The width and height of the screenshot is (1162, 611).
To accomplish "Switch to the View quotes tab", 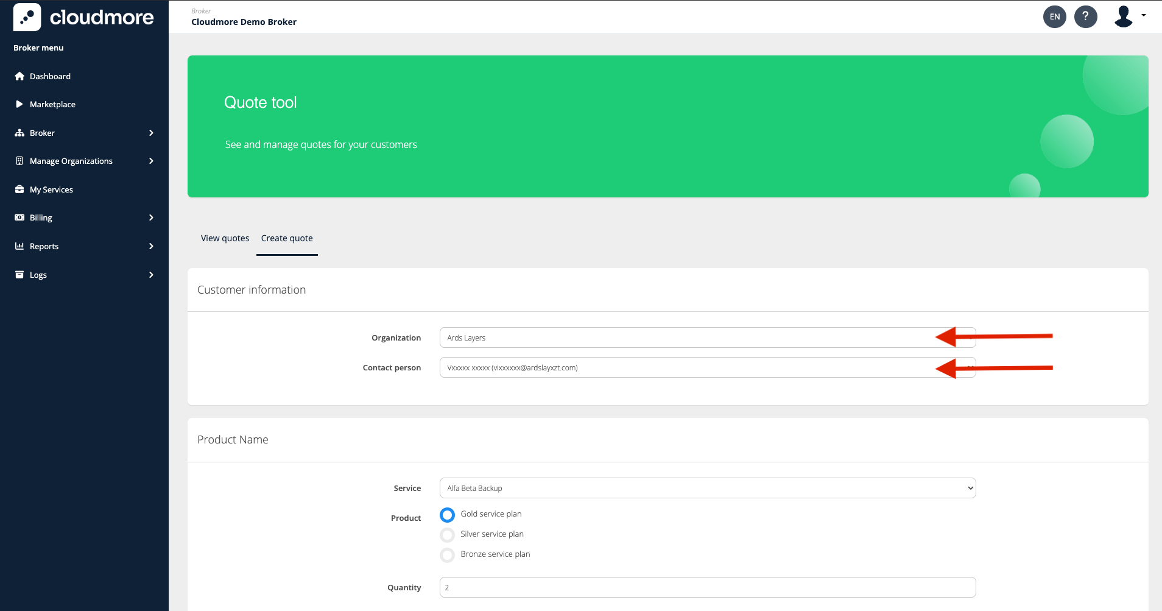I will tap(225, 238).
